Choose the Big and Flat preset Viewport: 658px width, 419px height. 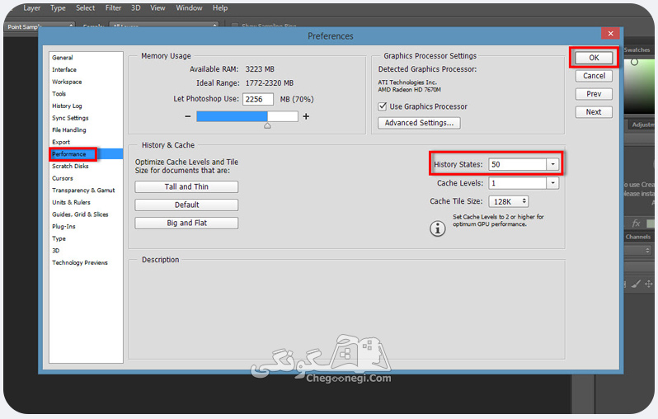186,223
